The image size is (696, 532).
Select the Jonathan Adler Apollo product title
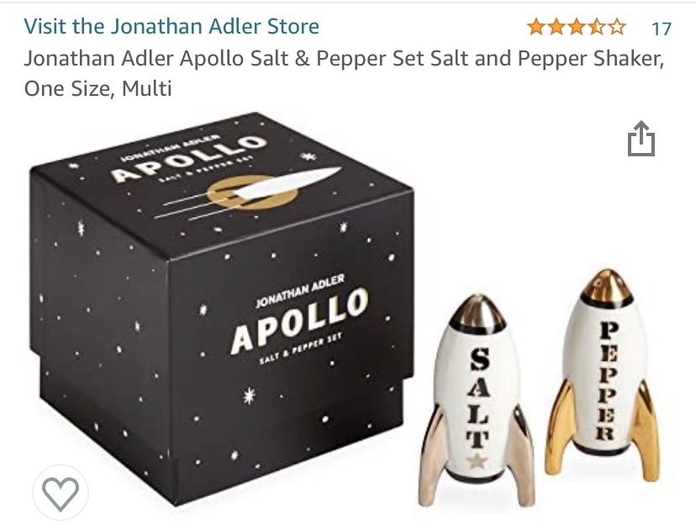coord(344,73)
